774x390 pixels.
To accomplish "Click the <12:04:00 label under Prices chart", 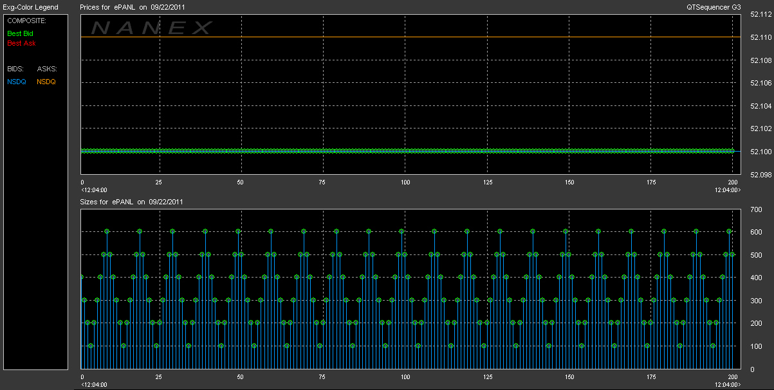I will tap(94, 190).
